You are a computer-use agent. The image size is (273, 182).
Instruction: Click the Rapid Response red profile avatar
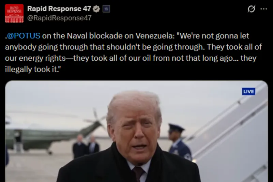[14, 13]
